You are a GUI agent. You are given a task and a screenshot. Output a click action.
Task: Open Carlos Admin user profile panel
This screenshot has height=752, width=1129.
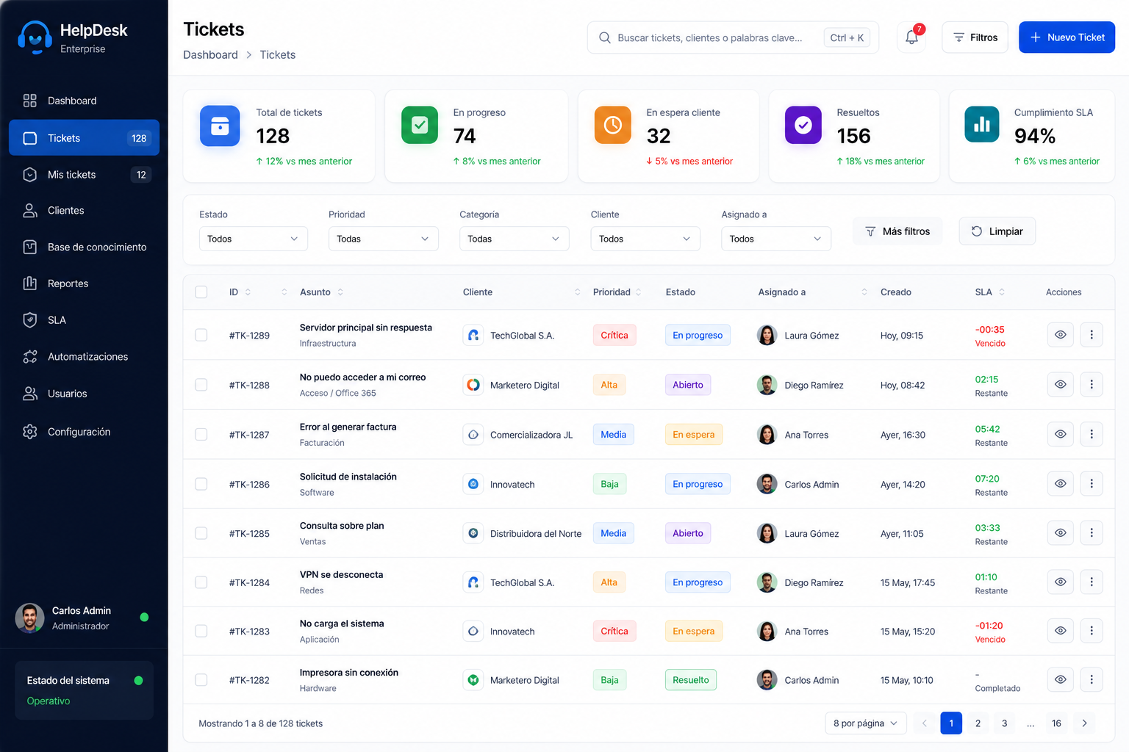coord(84,618)
